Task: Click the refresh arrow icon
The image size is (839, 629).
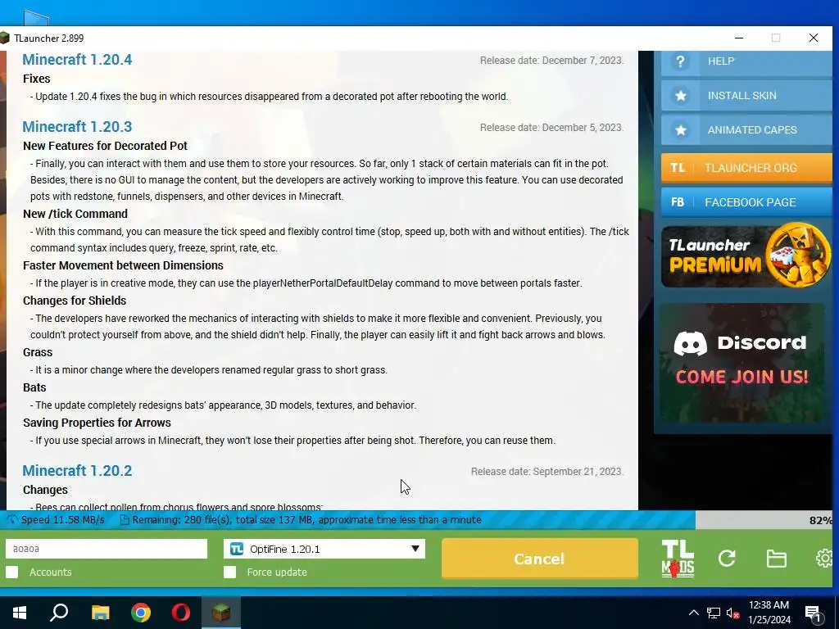Action: pos(727,559)
